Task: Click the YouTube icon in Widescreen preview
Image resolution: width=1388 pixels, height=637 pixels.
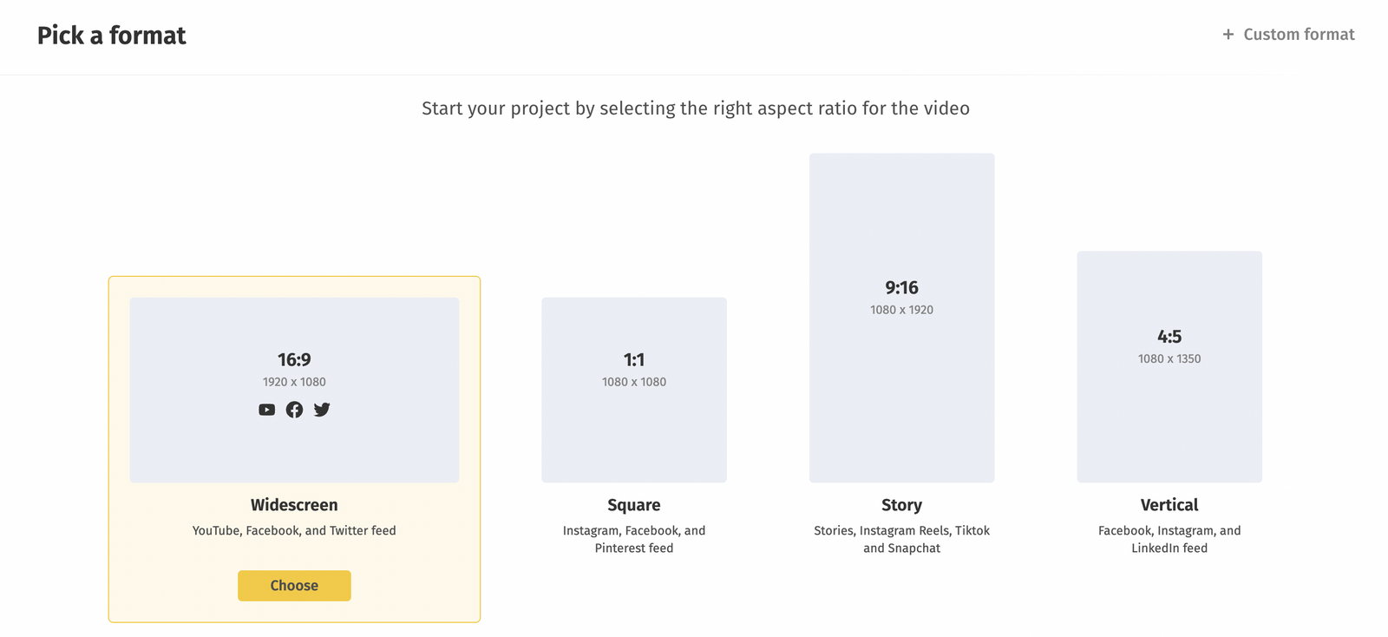Action: [266, 410]
